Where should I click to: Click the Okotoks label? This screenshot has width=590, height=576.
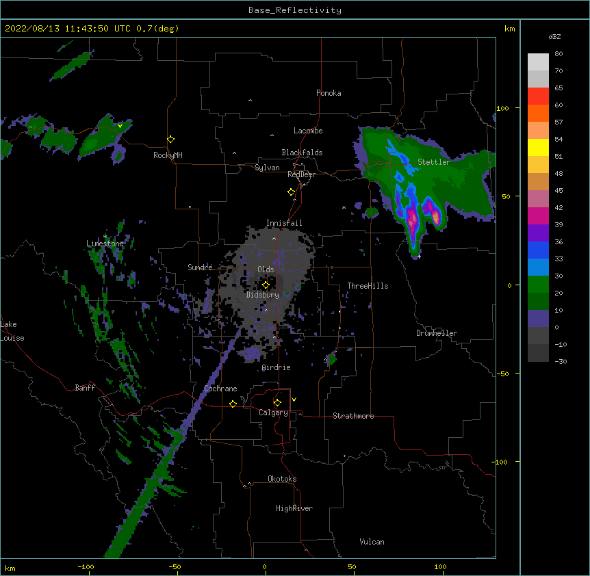pos(282,479)
